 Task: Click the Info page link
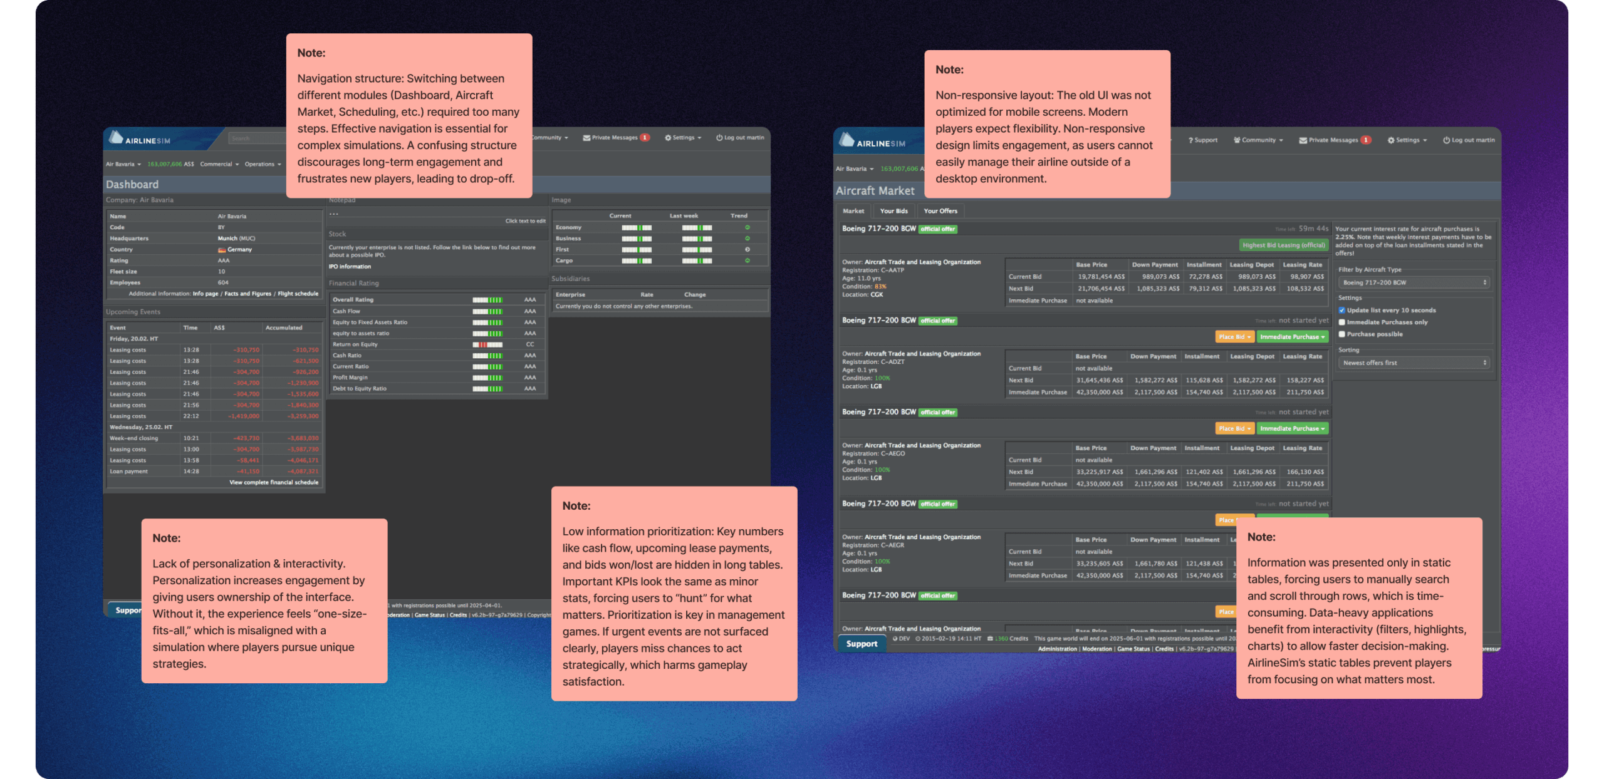(x=206, y=294)
